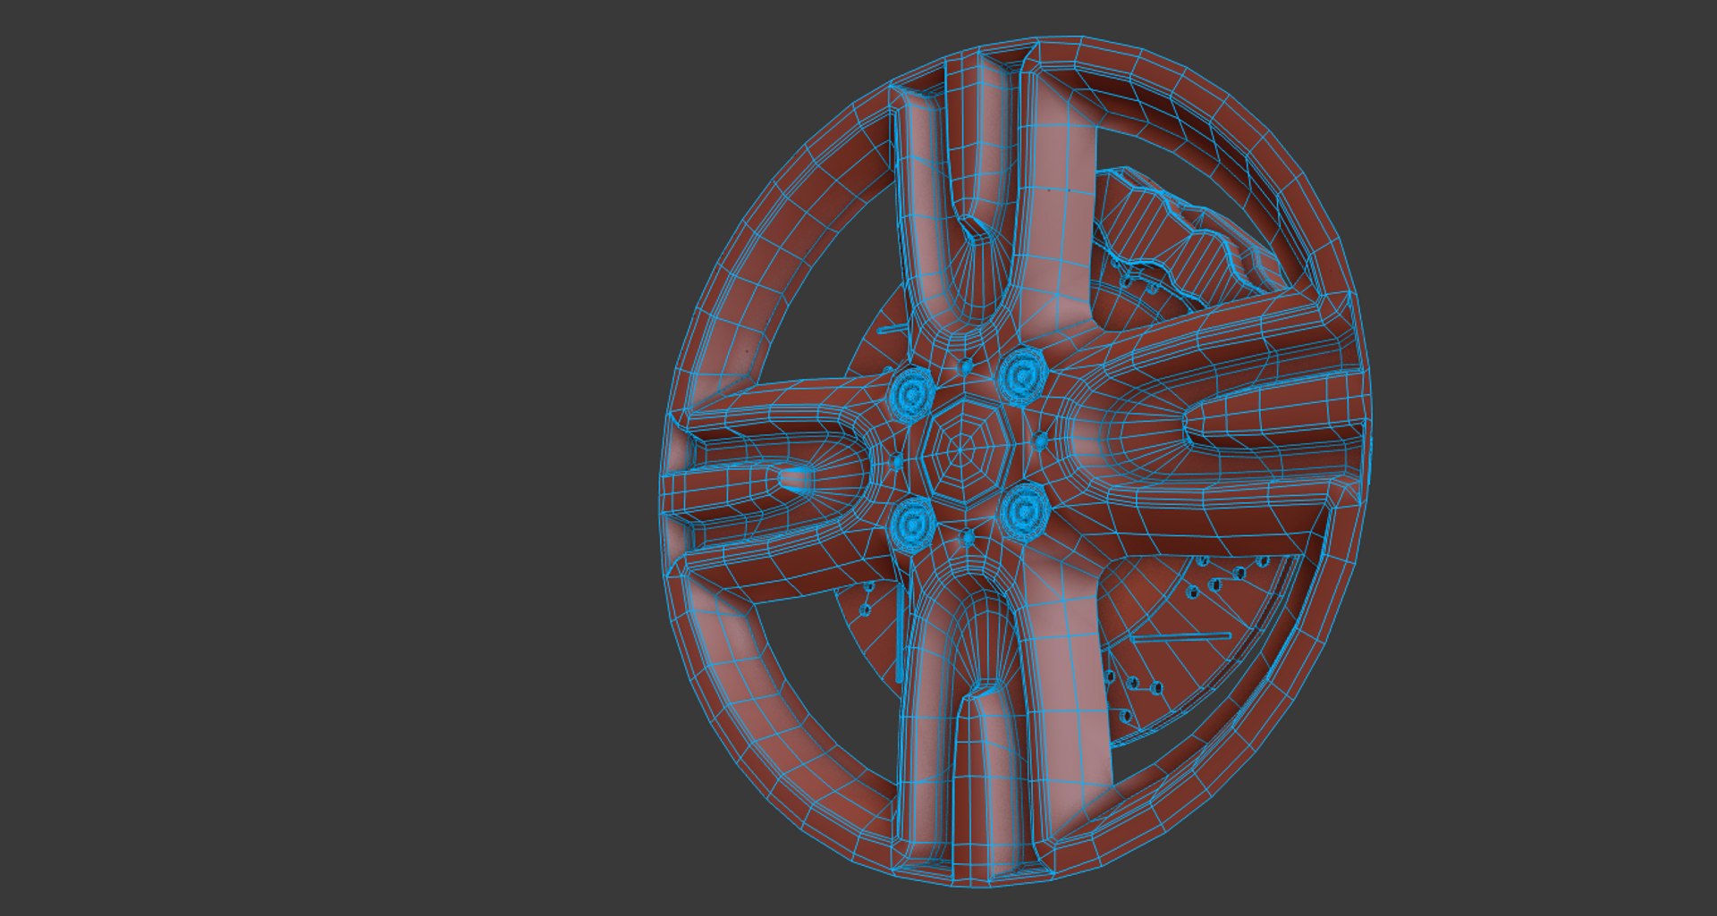Select the upper-right blue lug nut
Screen dimensions: 1717x916
[x=1023, y=374]
